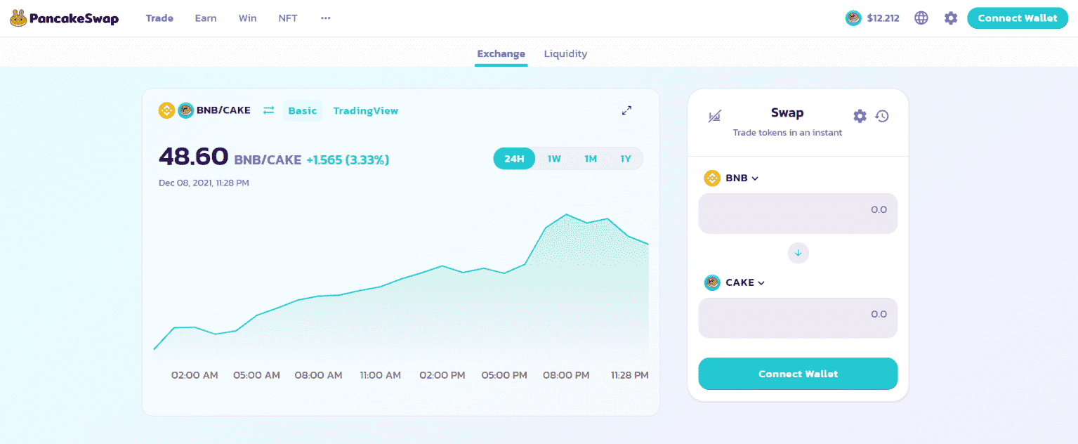
Task: Select the 1M chart timeframe
Action: [x=591, y=159]
